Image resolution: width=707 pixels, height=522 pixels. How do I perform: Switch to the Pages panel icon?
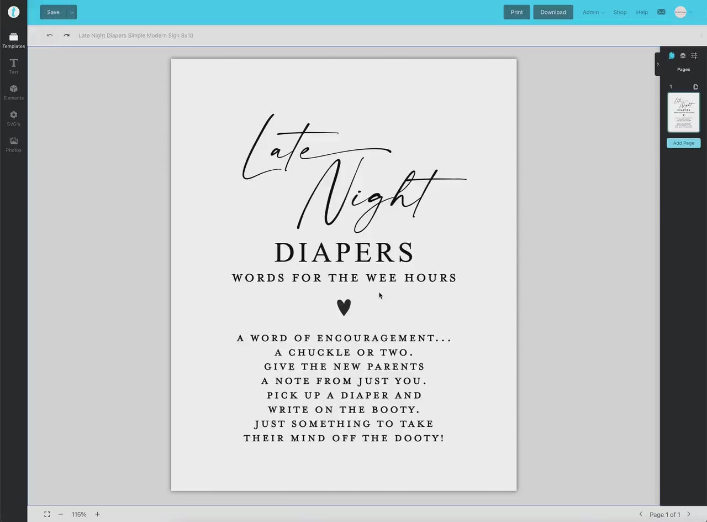(672, 55)
